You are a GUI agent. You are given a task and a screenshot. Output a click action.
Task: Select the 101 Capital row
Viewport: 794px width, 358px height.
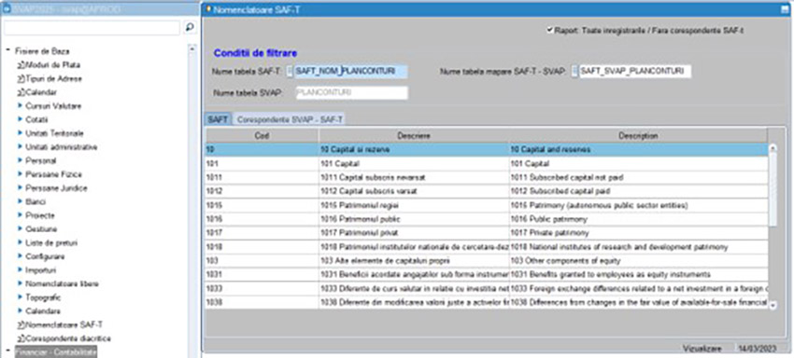click(486, 164)
